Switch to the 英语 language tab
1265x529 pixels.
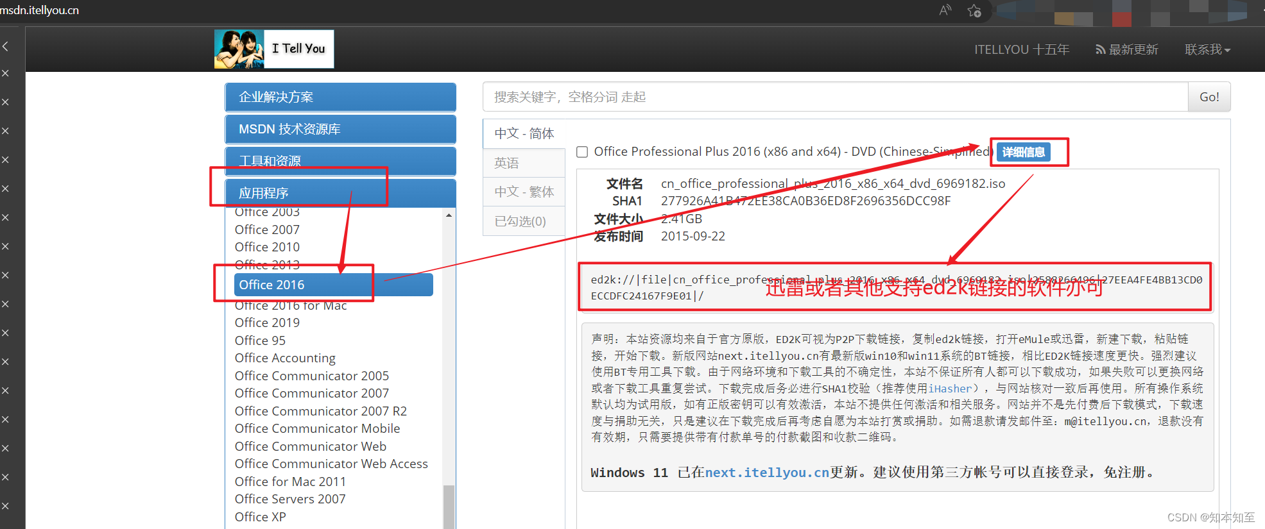pos(524,163)
